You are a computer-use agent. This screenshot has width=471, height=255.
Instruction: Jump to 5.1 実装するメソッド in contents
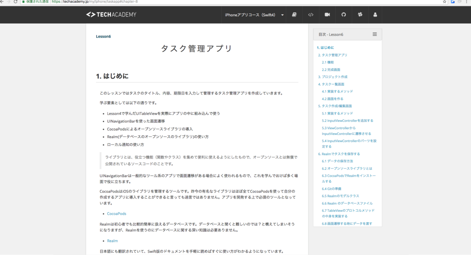point(337,113)
